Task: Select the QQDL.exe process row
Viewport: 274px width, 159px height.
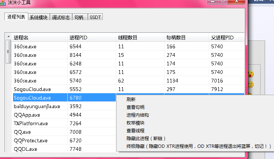Action: pos(64,149)
